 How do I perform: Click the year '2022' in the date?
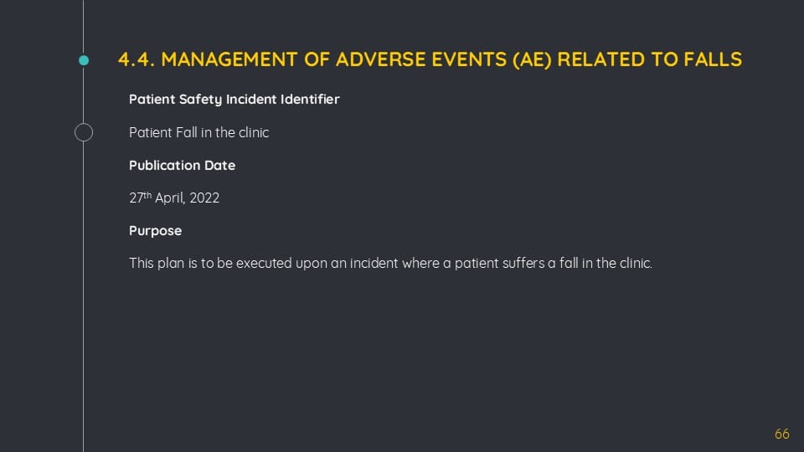204,198
